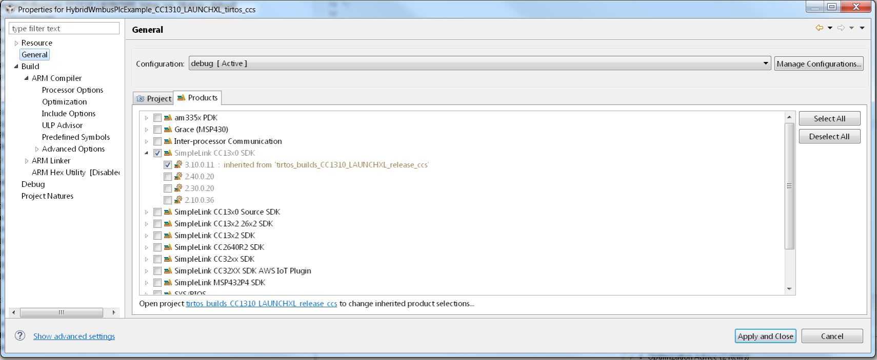Click the Inter-processor Communication product icon
This screenshot has width=877, height=360.
click(168, 141)
